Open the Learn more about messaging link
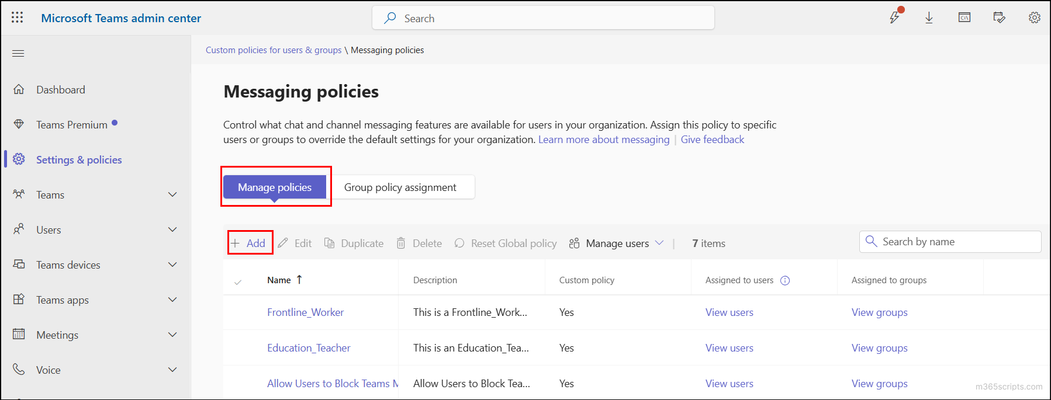Viewport: 1051px width, 400px height. click(x=604, y=140)
